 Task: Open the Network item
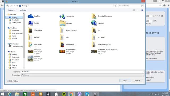pos(97,23)
